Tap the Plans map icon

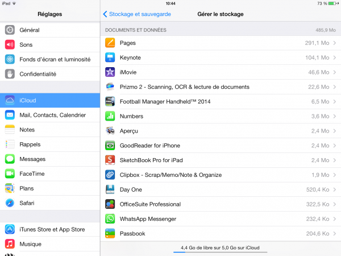pos(10,188)
